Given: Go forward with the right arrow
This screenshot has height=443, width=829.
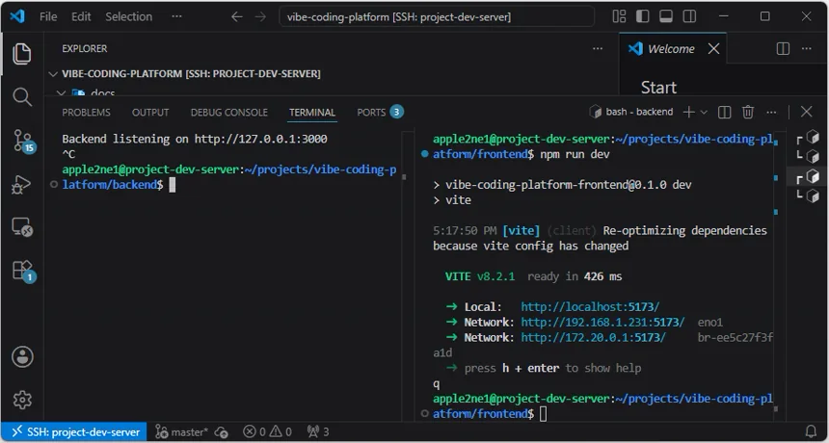Looking at the screenshot, I should (260, 17).
